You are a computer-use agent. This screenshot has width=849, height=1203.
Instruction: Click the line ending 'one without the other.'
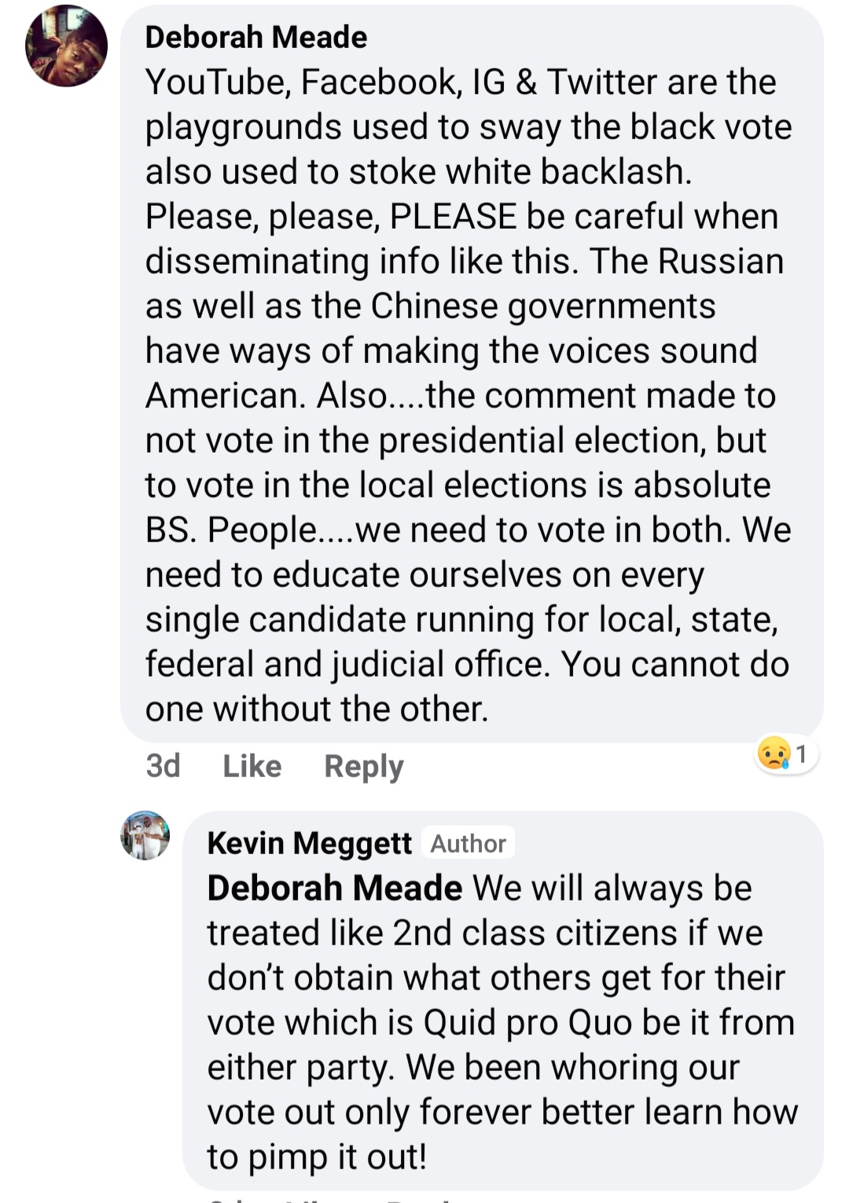pyautogui.click(x=317, y=709)
